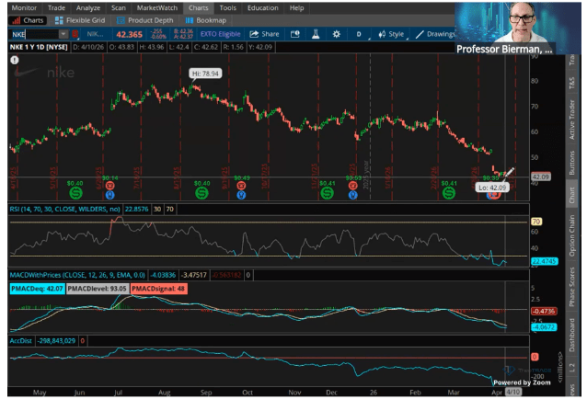Image resolution: width=587 pixels, height=399 pixels.
Task: Click blue conference call icon below $0.14 earnings
Action: click(x=110, y=195)
